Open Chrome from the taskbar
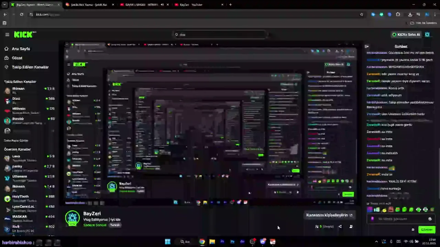 [202, 242]
